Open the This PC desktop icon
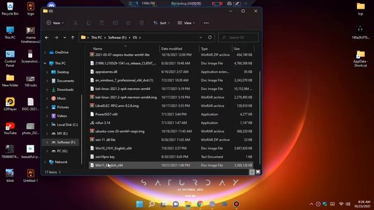Screen dimensions: 374x210 10,33
